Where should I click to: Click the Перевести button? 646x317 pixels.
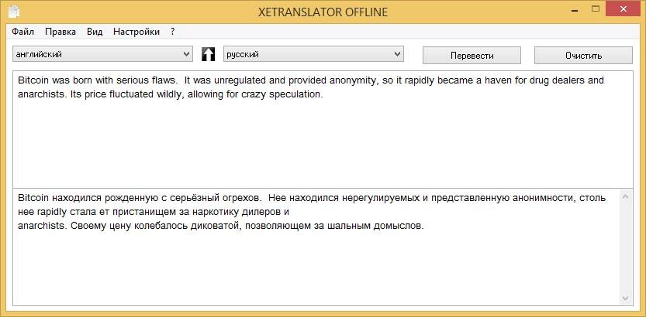point(472,56)
